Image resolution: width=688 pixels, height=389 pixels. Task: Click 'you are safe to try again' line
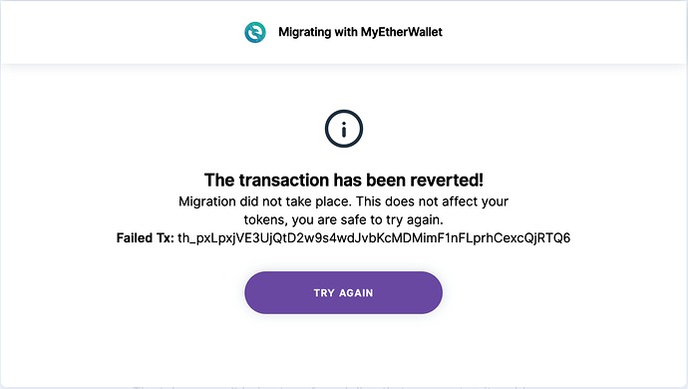pos(344,219)
